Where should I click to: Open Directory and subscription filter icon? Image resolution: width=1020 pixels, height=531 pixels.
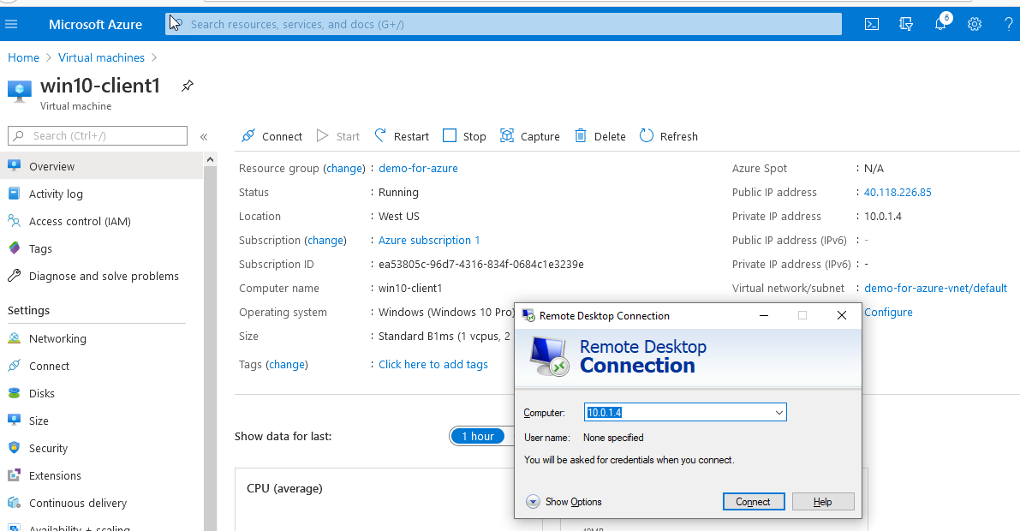click(x=905, y=25)
